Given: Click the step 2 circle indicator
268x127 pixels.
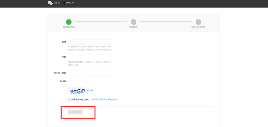Looking at the screenshot, I should (x=133, y=22).
